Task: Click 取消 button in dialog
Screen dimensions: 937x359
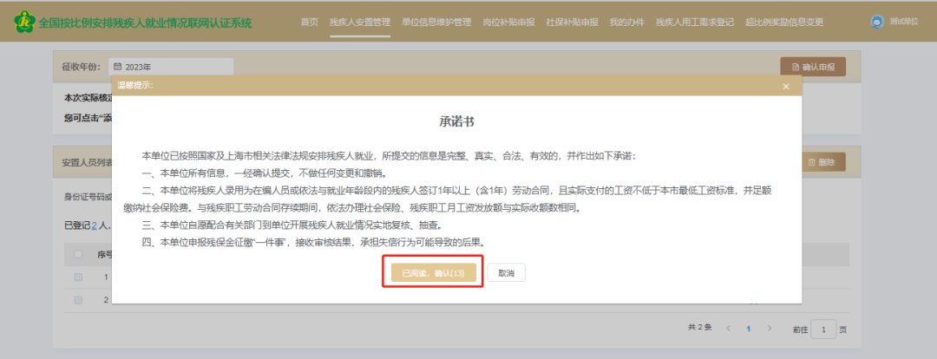Action: [x=506, y=273]
